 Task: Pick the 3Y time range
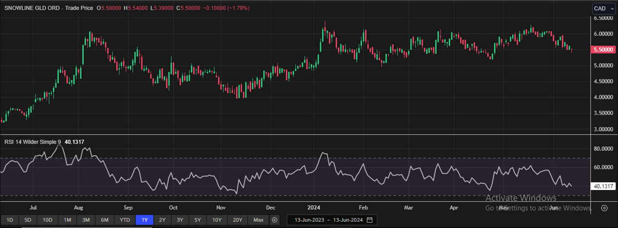pos(180,220)
